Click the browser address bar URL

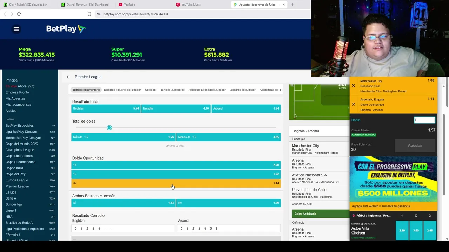(x=136, y=14)
